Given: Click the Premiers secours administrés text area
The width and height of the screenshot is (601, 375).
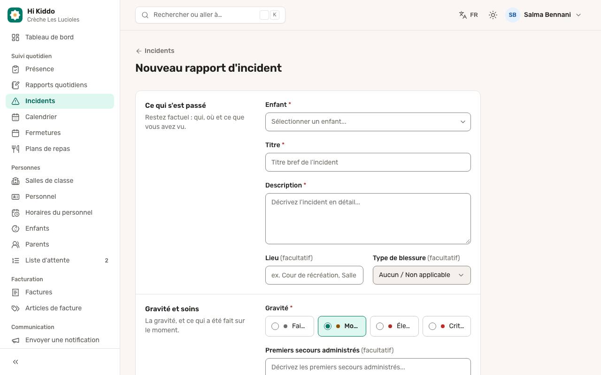Looking at the screenshot, I should tap(368, 367).
